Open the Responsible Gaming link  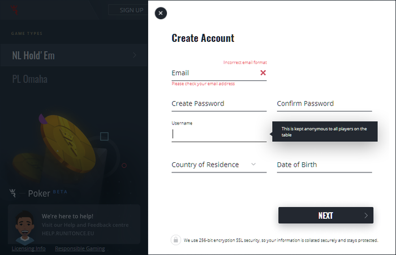[80, 249]
